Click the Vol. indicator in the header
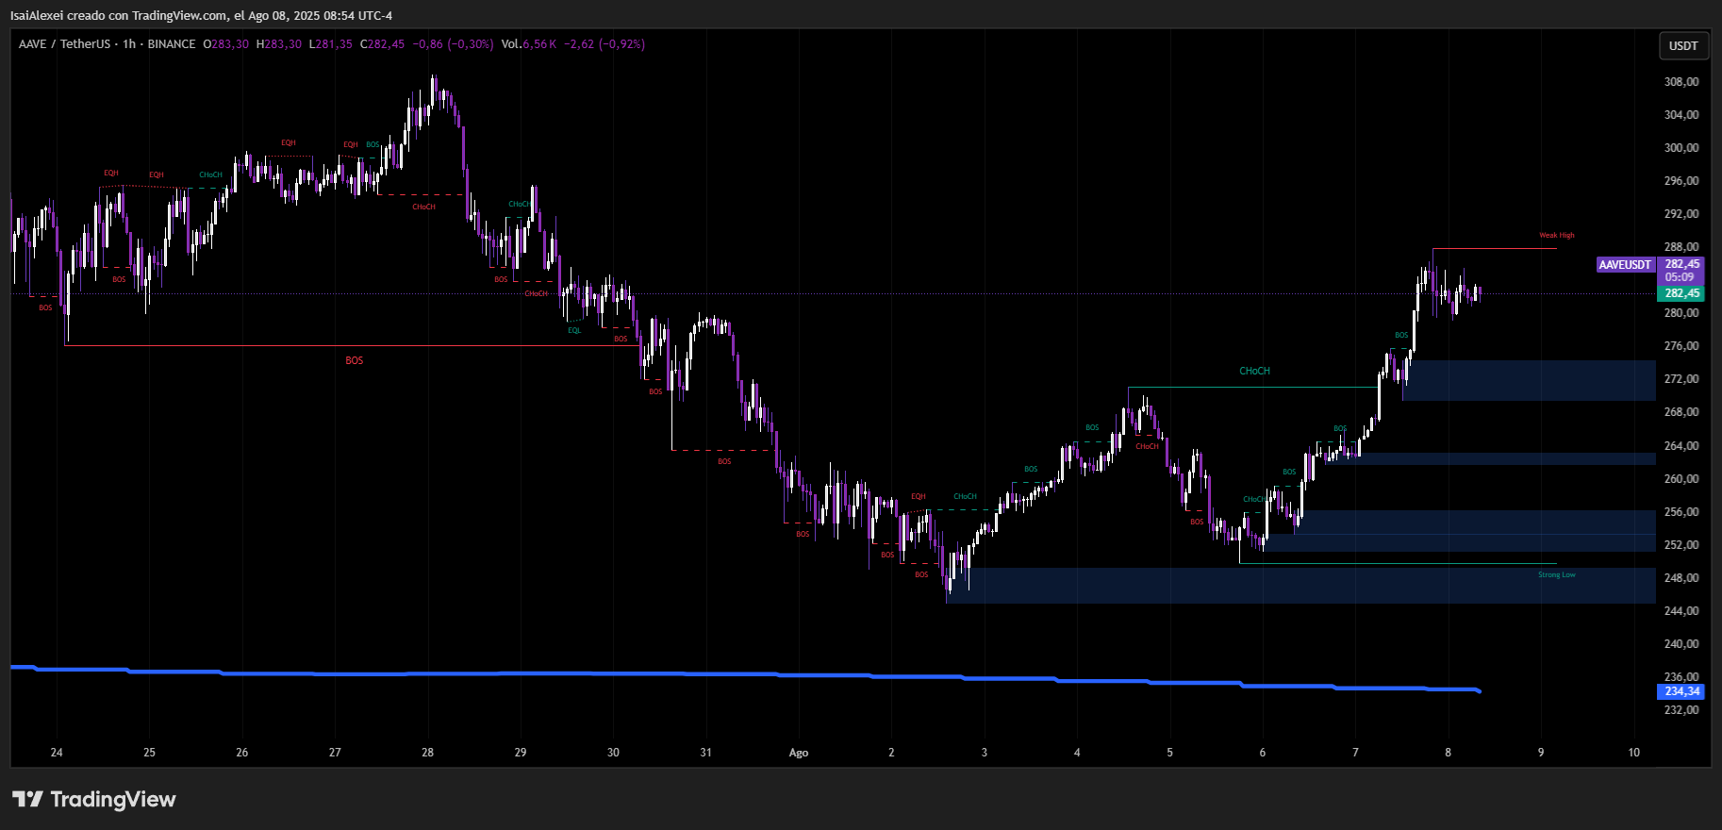Viewport: 1722px width, 830px height. [x=510, y=44]
